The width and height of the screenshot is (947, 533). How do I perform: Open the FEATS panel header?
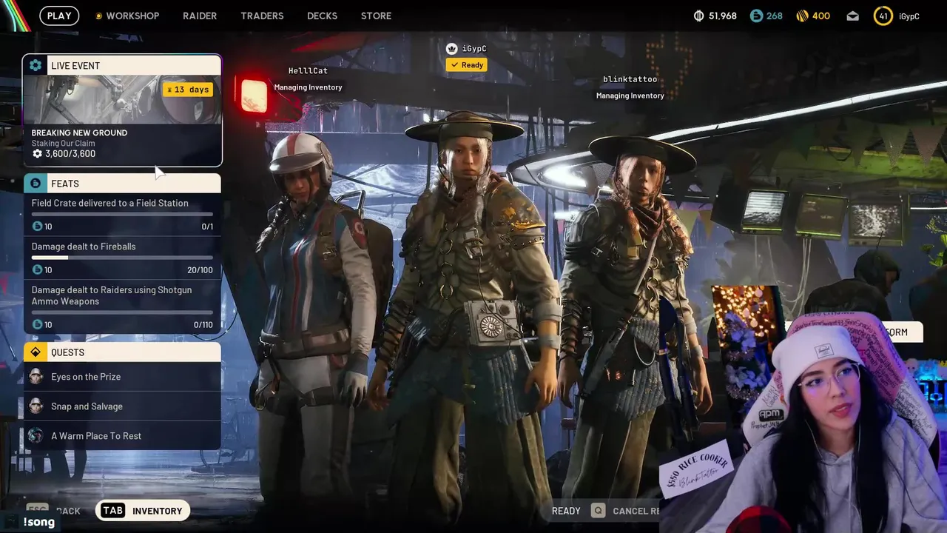coord(122,184)
